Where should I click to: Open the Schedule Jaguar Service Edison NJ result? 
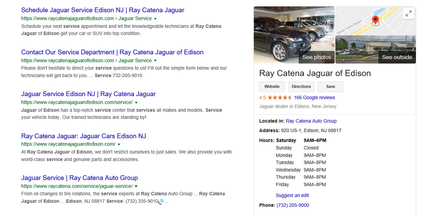click(103, 10)
